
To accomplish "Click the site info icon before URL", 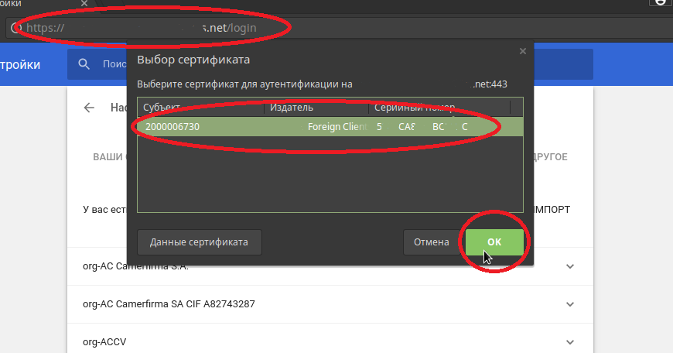I will tap(15, 28).
